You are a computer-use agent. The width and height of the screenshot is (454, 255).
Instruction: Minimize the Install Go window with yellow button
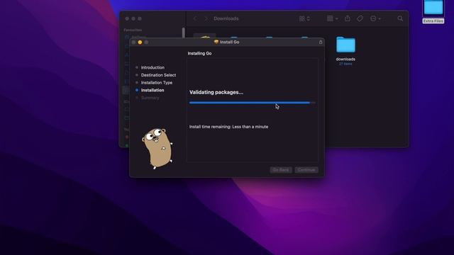click(140, 42)
